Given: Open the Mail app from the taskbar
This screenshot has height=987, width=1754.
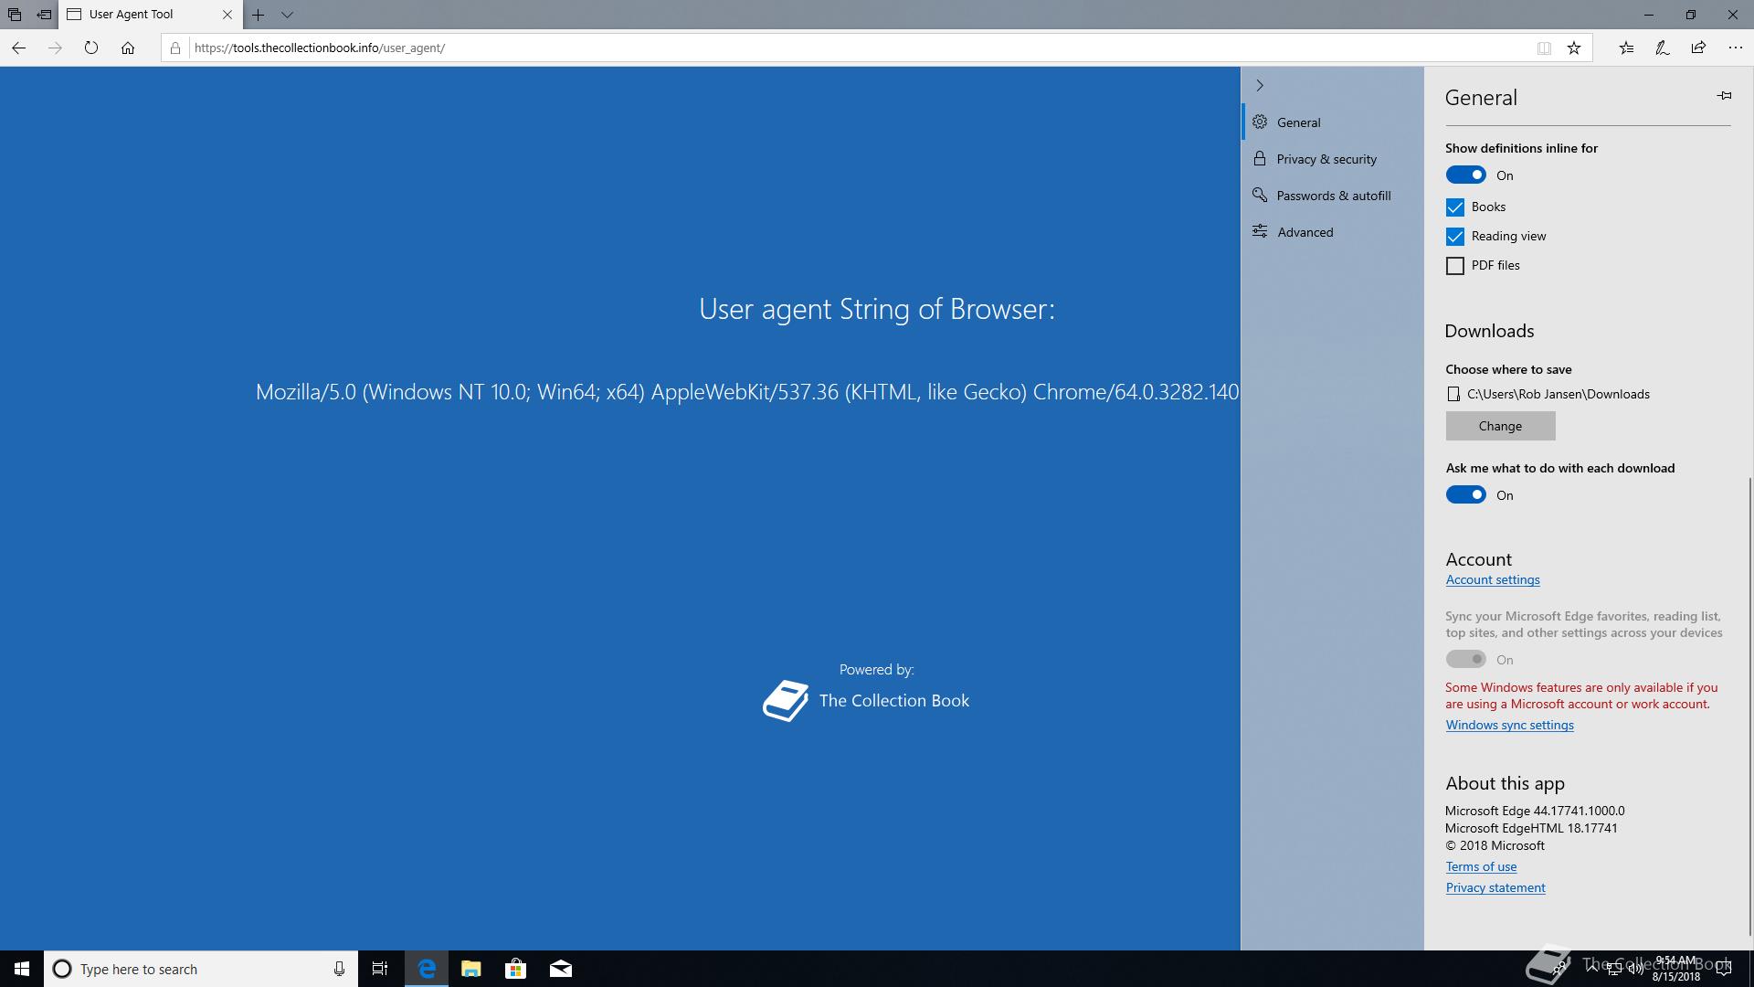Looking at the screenshot, I should tap(561, 969).
